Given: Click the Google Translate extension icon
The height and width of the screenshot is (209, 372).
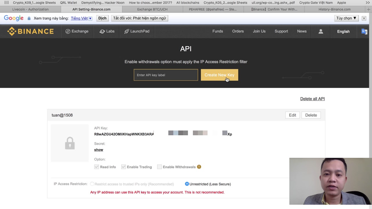Looking at the screenshot, I should point(364,31).
